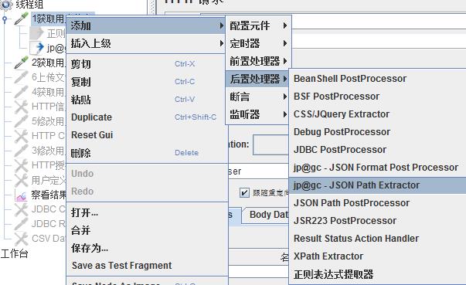Image resolution: width=466 pixels, height=285 pixels.
Task: Add a JSON Path PostProcessor
Action: coord(377,203)
